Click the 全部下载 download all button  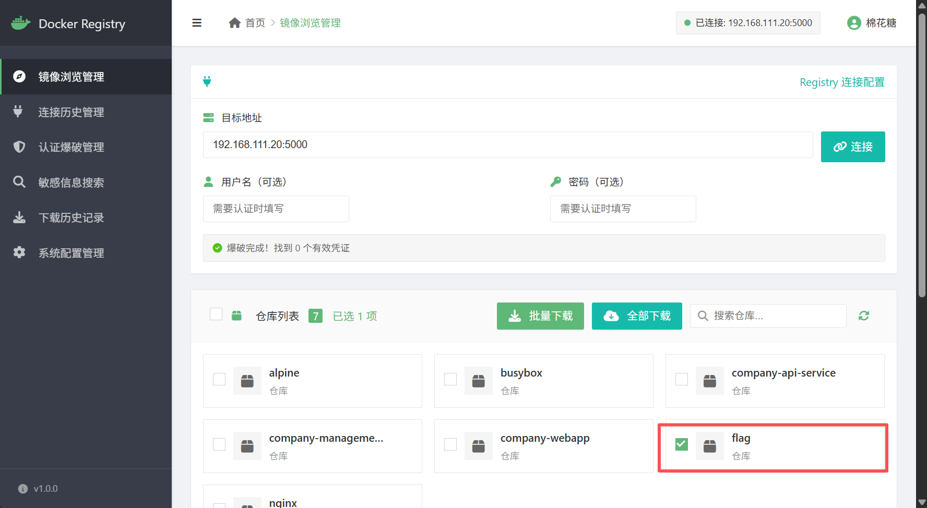tap(637, 316)
